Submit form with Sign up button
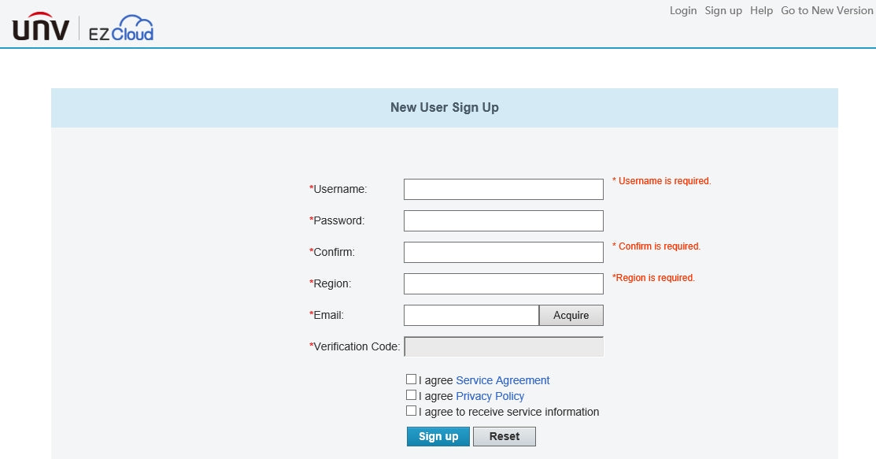This screenshot has width=876, height=459. click(x=438, y=436)
